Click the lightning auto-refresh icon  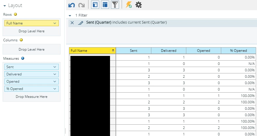pyautogui.click(x=129, y=5)
